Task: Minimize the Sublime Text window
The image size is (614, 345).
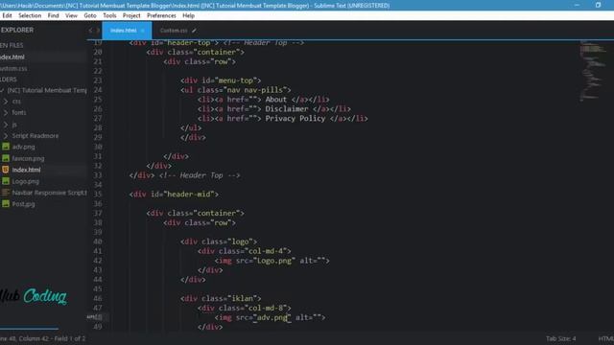Action: [577, 5]
